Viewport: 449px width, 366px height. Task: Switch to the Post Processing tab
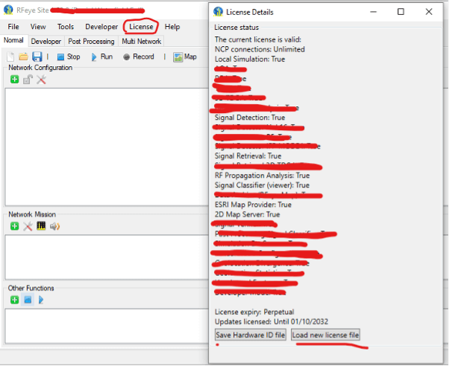pyautogui.click(x=91, y=42)
